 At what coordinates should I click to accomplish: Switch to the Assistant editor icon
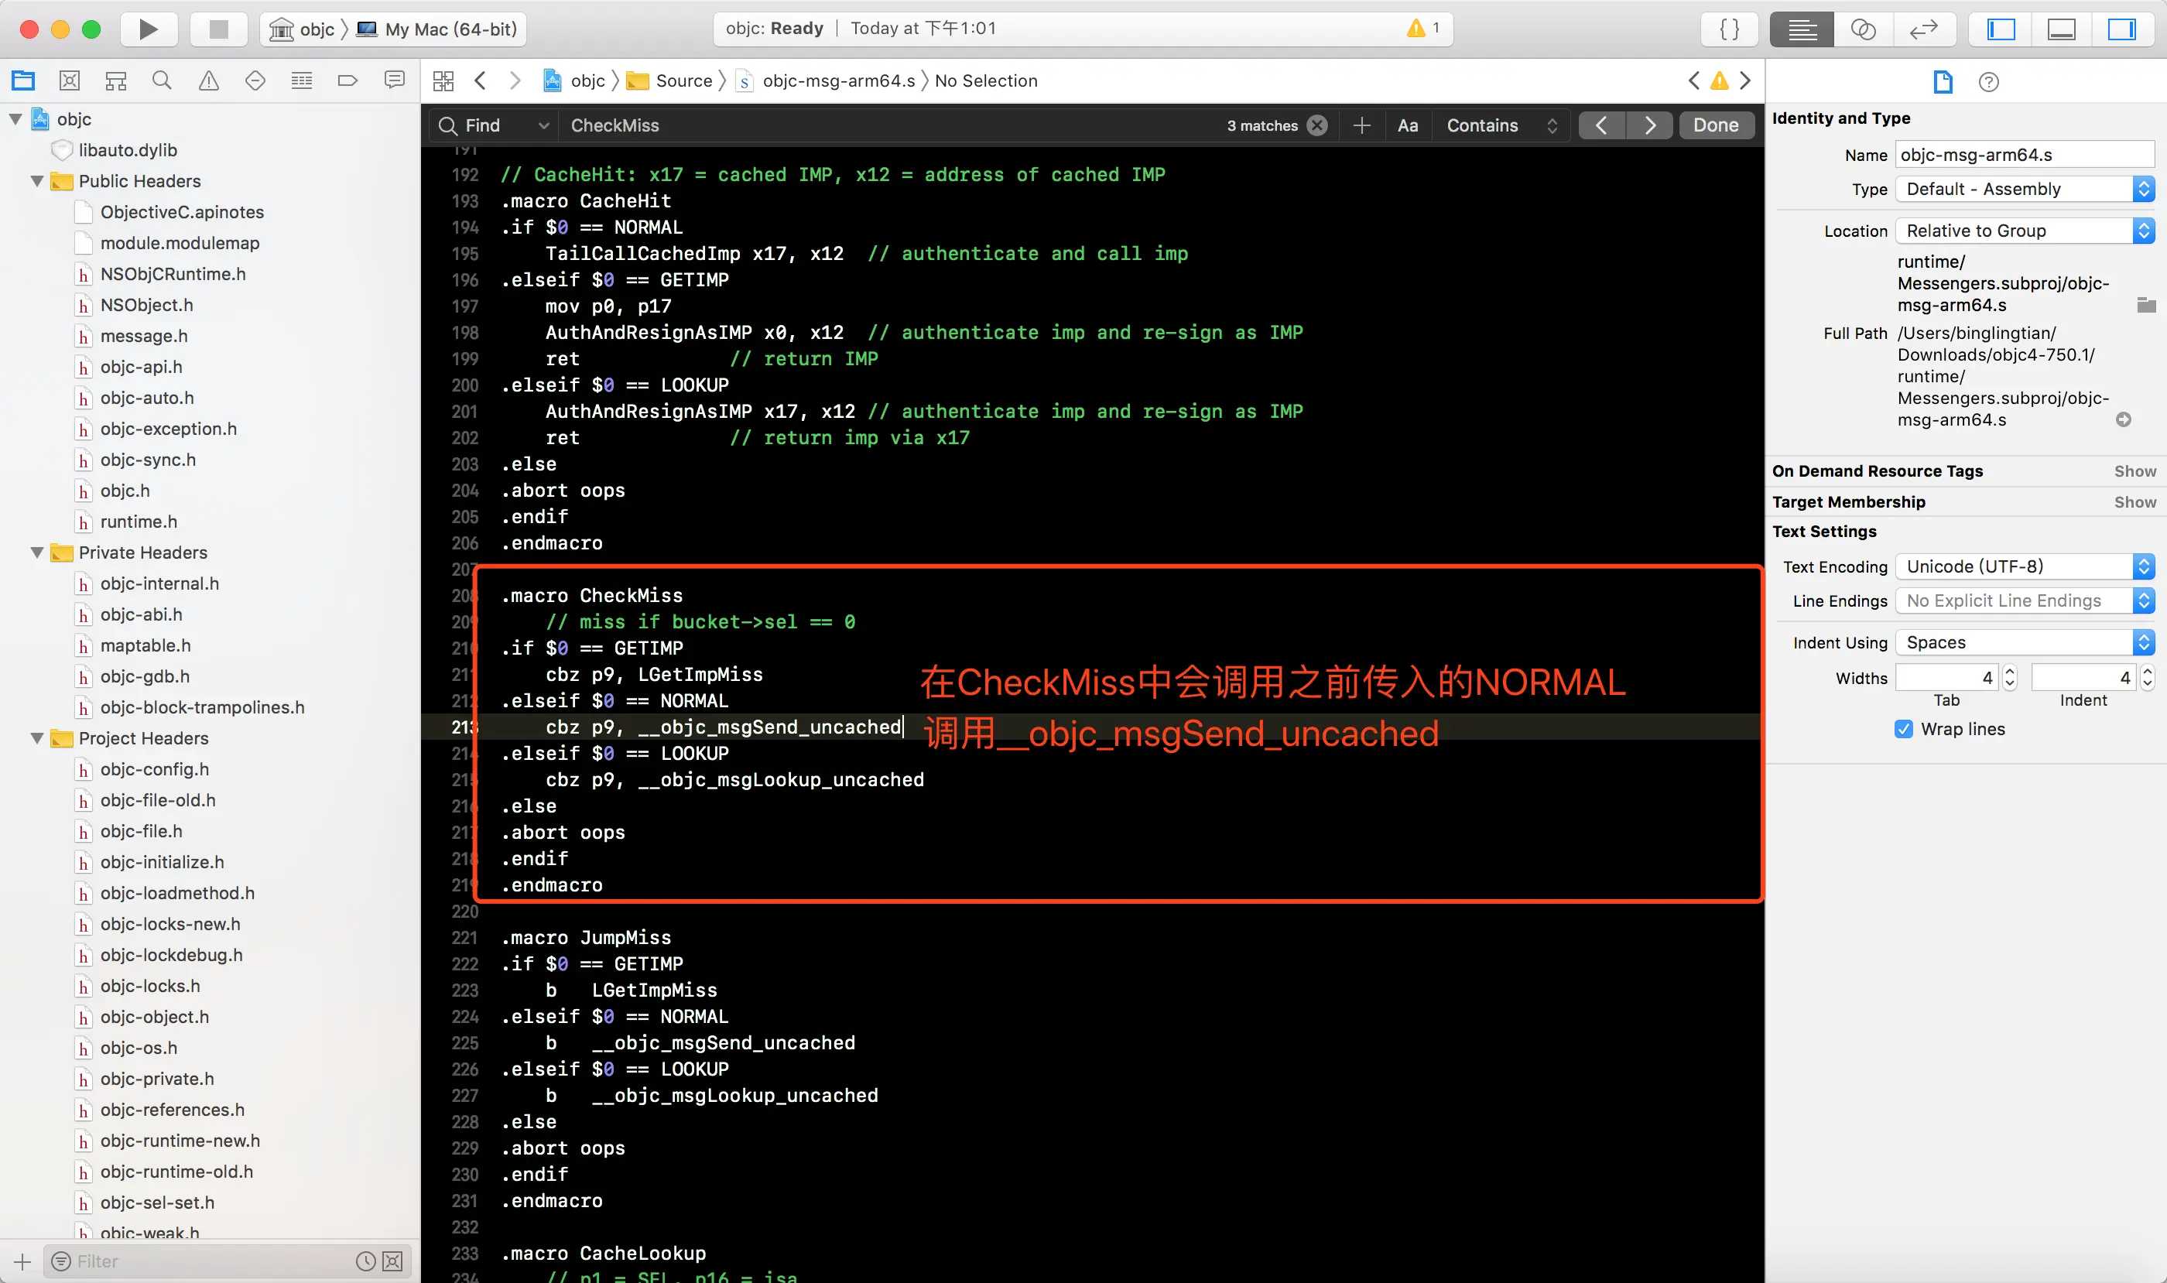[x=1863, y=29]
